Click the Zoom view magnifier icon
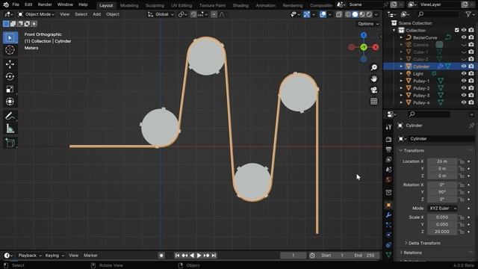This screenshot has width=478, height=269. [373, 67]
